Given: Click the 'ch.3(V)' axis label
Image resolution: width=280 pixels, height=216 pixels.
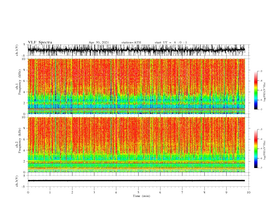Looking at the screenshot, I should click(17, 181).
